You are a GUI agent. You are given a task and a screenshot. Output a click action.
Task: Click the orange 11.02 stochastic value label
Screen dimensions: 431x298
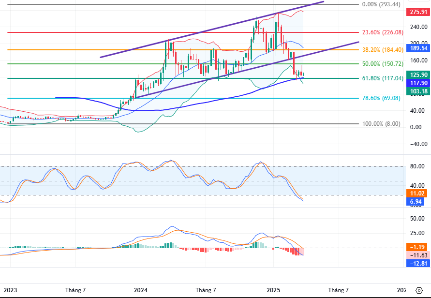pyautogui.click(x=418, y=192)
